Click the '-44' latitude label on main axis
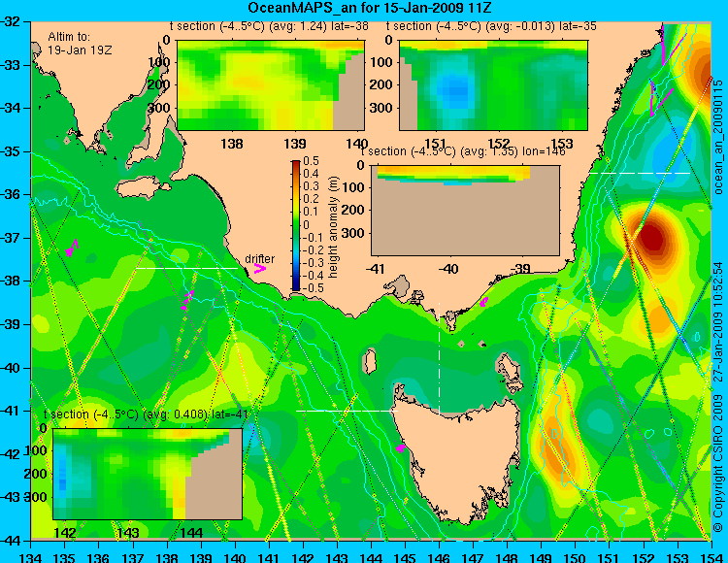Viewport: 728px width, 563px height. [x=11, y=541]
